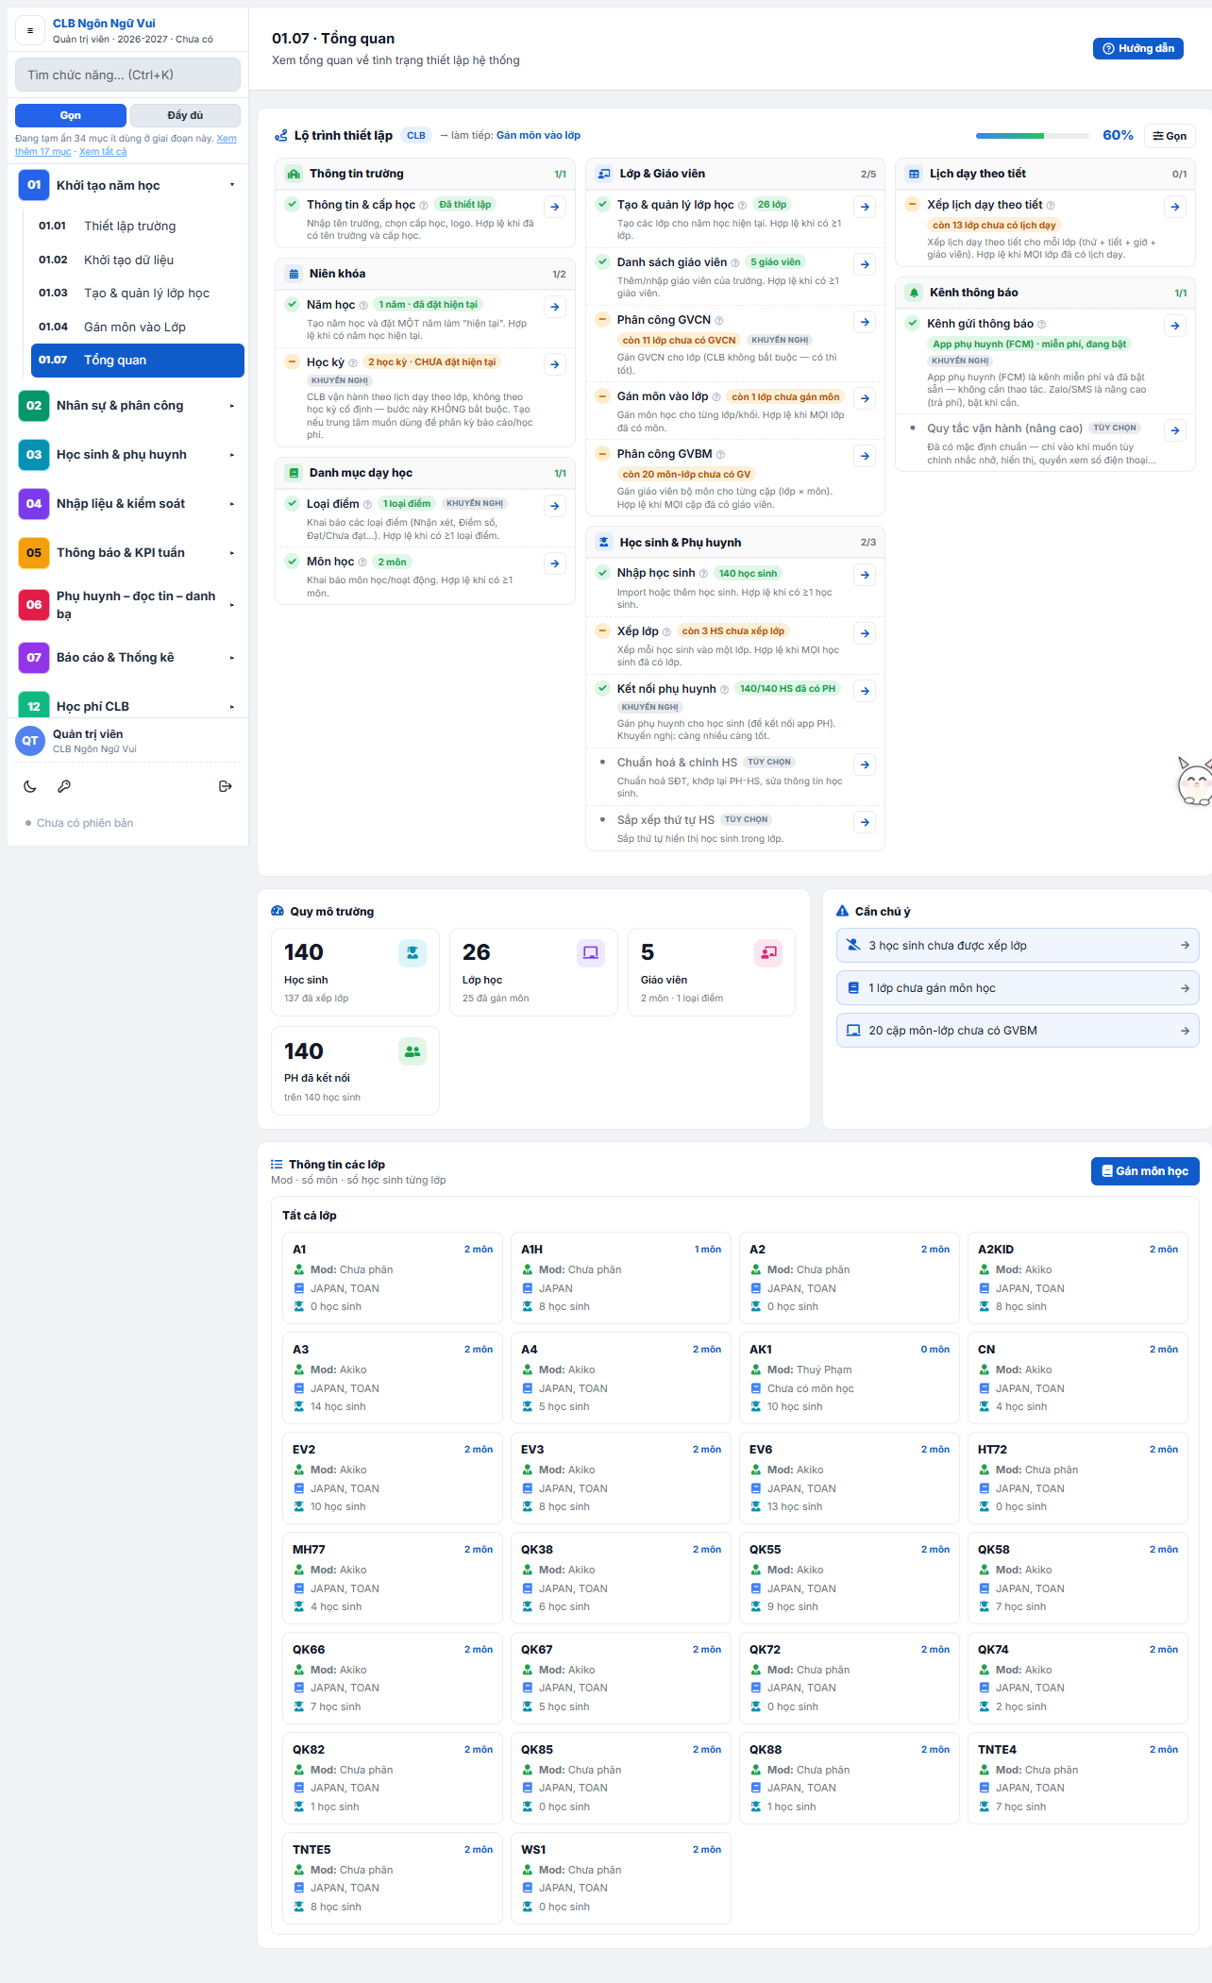Open 01.02 Khởi tạo dữ liệu menu item

[138, 260]
